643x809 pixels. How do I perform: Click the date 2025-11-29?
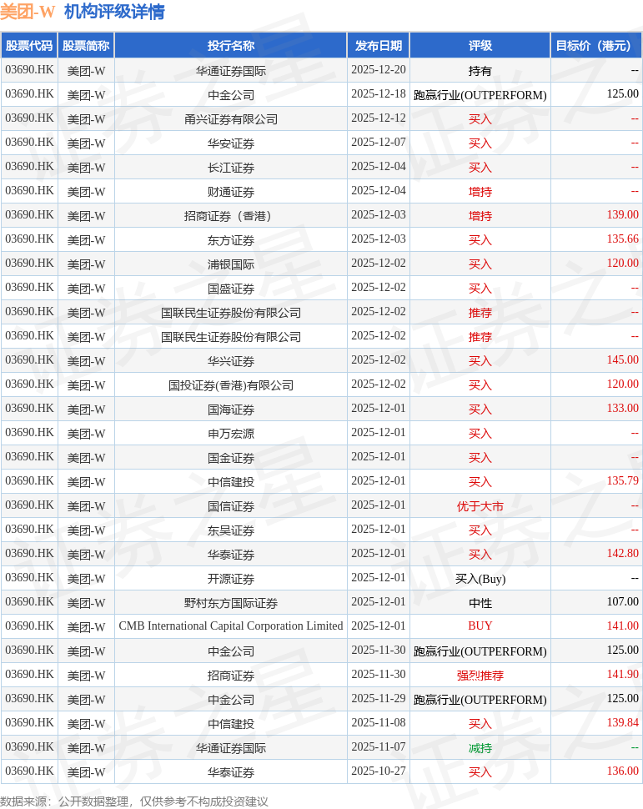point(379,699)
